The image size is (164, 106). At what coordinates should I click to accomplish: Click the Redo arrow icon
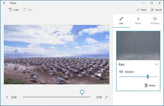click(x=25, y=10)
